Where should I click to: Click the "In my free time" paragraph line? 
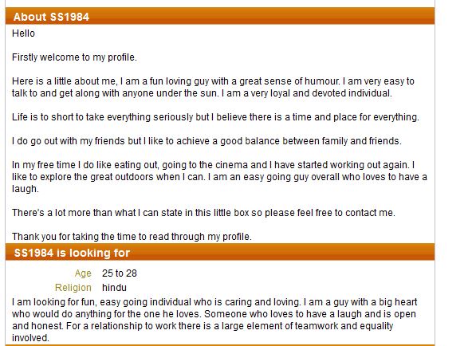[x=214, y=165]
